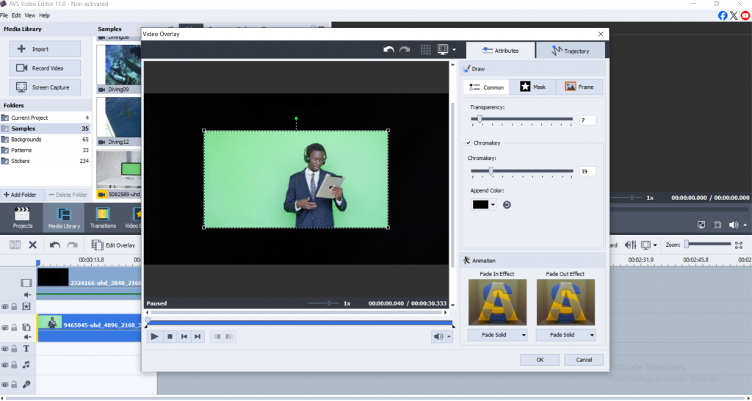This screenshot has width=752, height=401.
Task: Lock the video overlay track
Action: (x=14, y=328)
